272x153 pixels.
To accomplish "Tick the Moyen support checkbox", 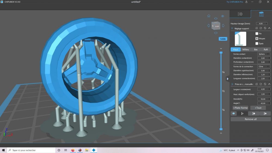I will 257,39.
